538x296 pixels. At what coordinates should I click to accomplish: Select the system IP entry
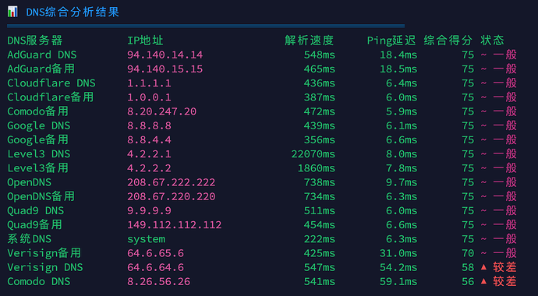click(146, 239)
